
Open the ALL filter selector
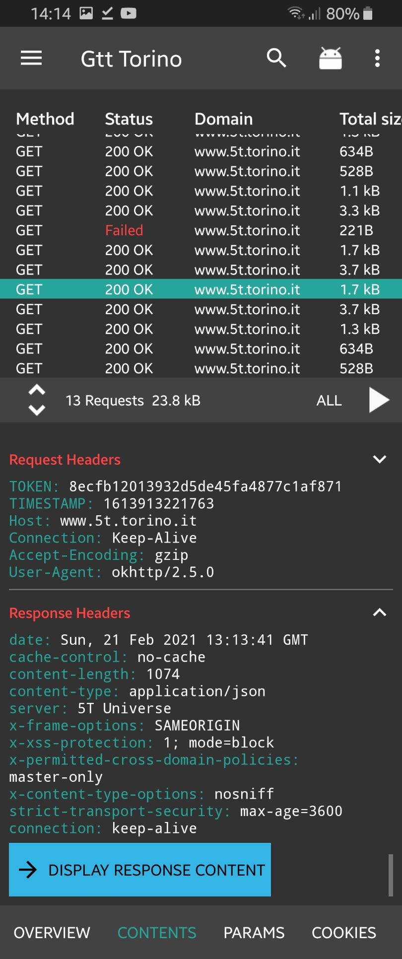[x=329, y=401]
